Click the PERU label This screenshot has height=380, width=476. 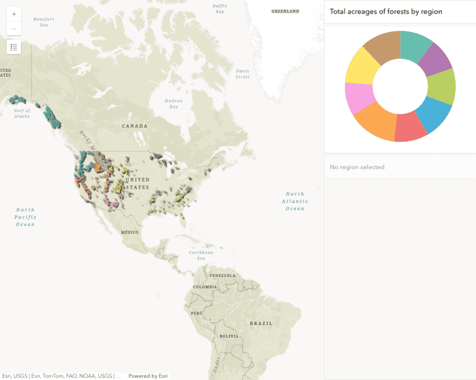click(196, 313)
